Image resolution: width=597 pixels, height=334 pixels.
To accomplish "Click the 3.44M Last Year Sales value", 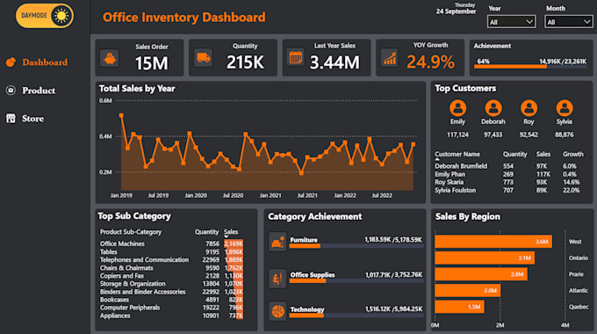I will point(334,62).
